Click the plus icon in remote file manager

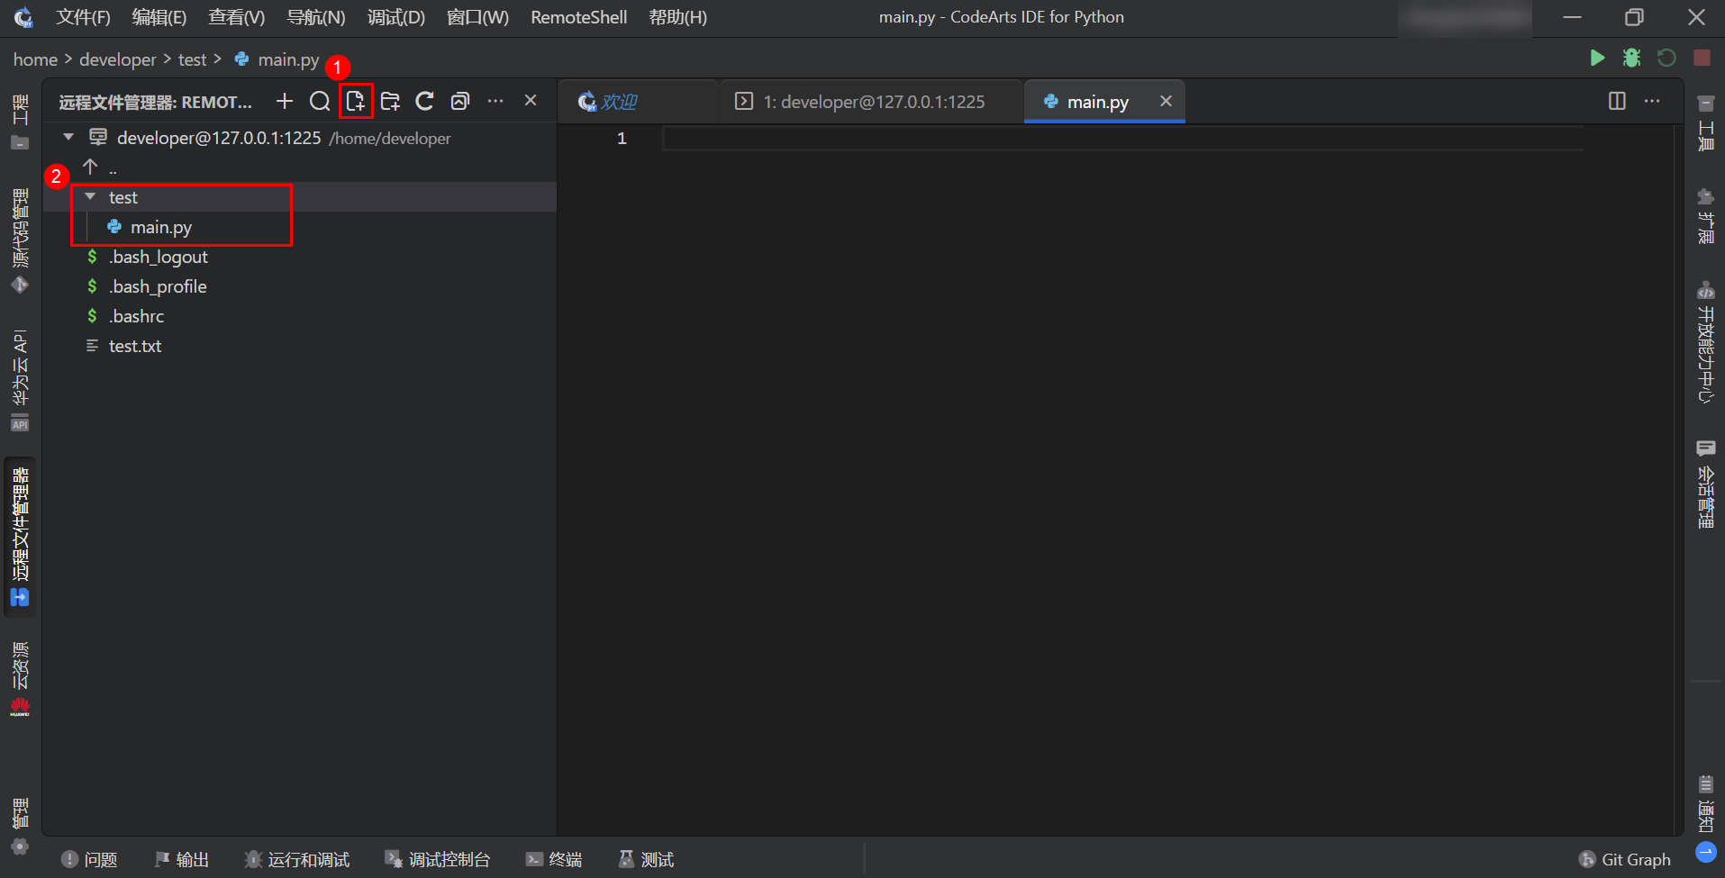tap(285, 101)
